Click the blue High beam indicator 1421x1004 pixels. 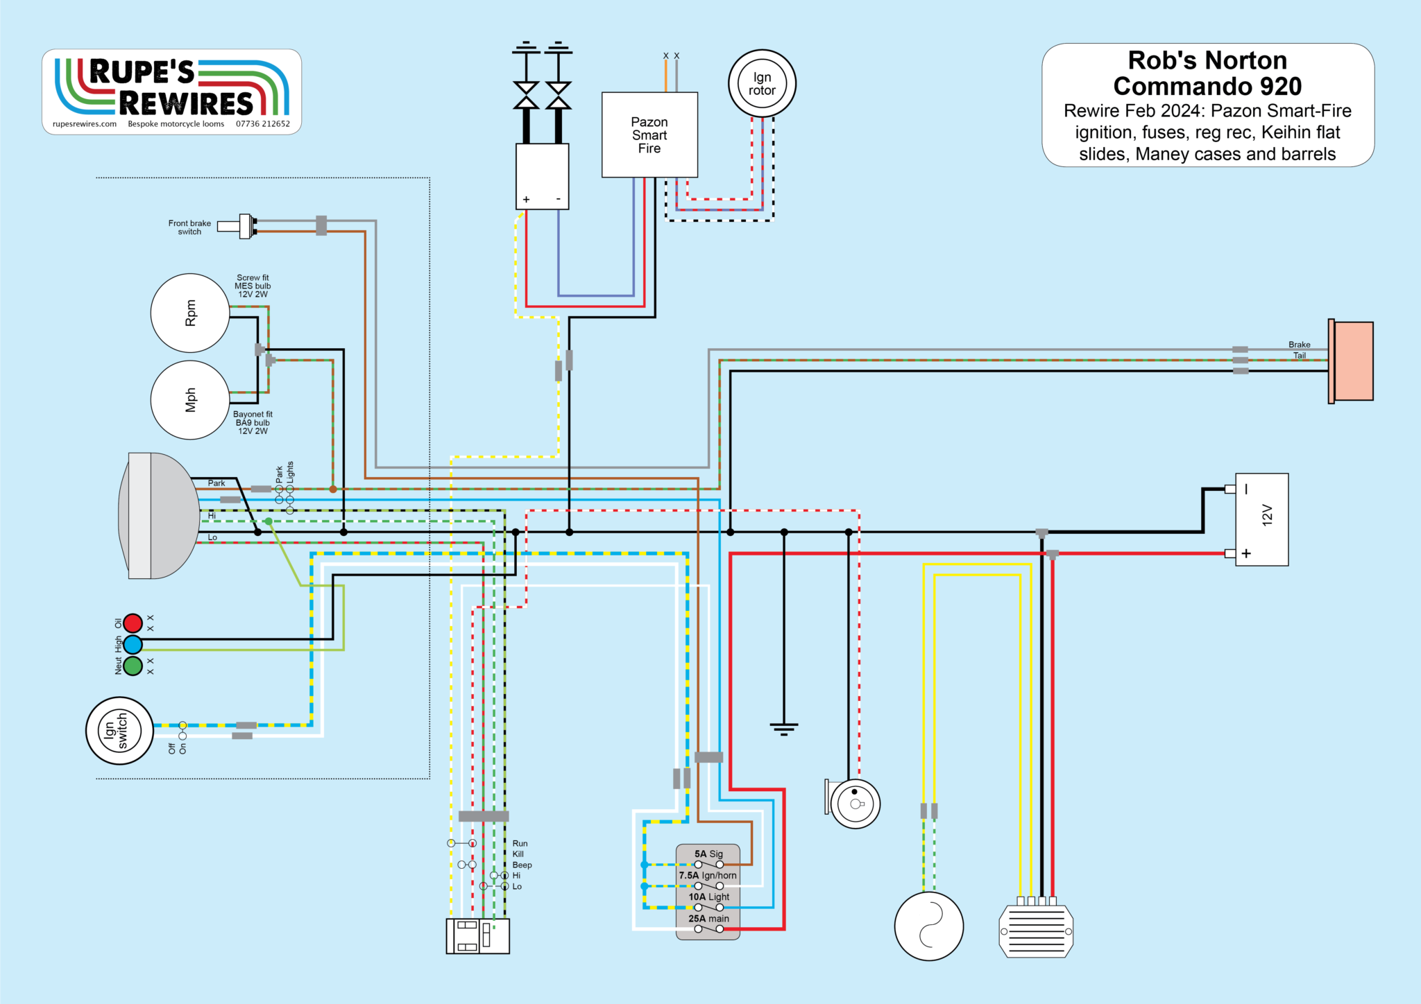[133, 644]
